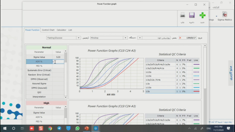Show hidden tray icons chevron
Screen dimensions: 235x132
[x=190, y=128]
